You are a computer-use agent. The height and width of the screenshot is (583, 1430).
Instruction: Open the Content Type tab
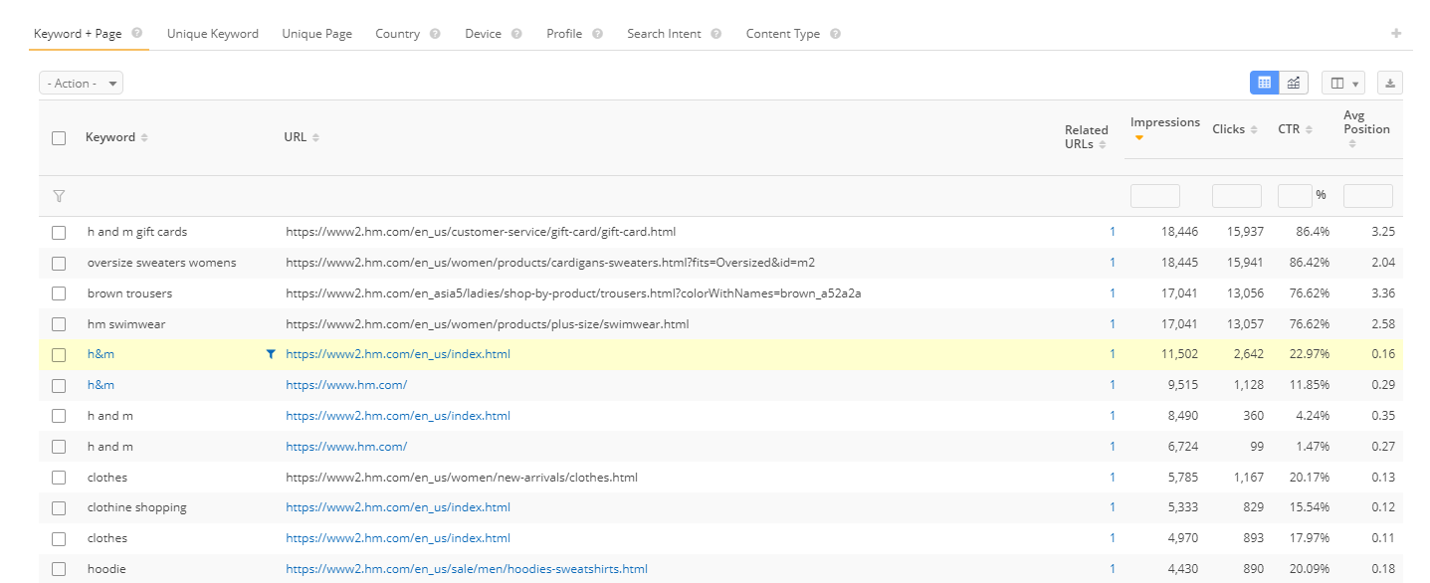tap(782, 34)
